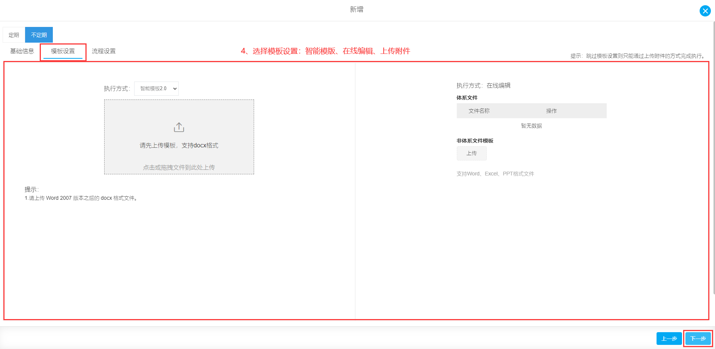Go back with the 上一步 button
Screen dimensions: 715x349
(x=669, y=339)
